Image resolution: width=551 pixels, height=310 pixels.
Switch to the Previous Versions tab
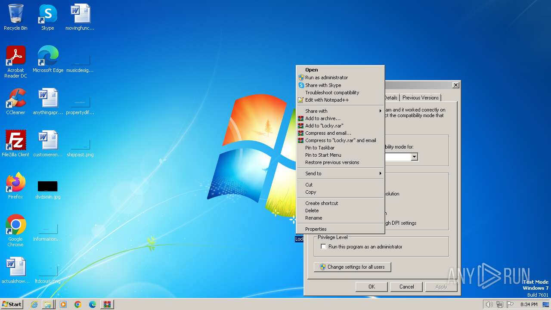pyautogui.click(x=421, y=98)
